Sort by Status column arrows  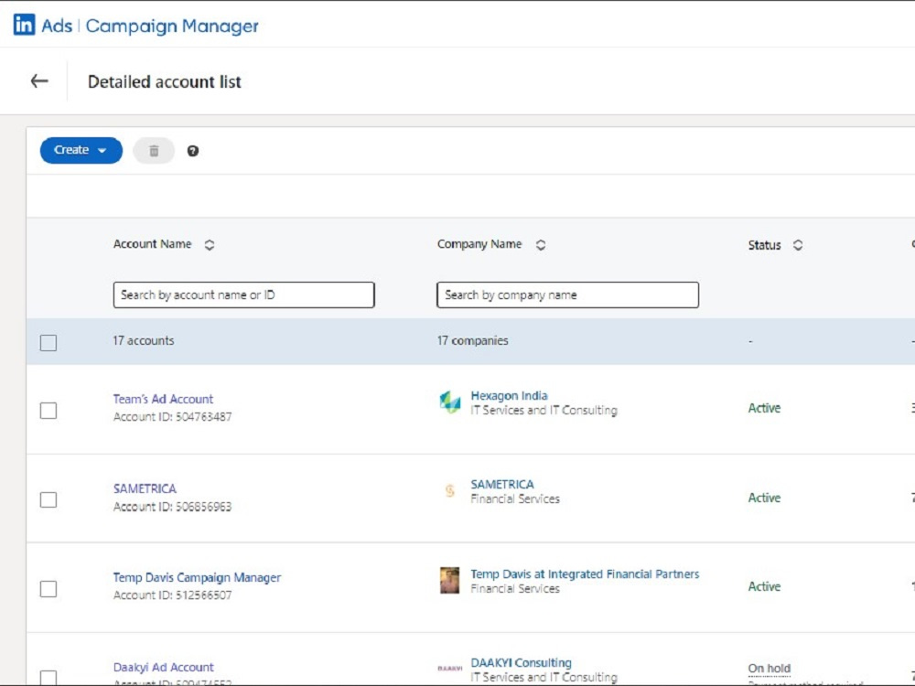798,245
